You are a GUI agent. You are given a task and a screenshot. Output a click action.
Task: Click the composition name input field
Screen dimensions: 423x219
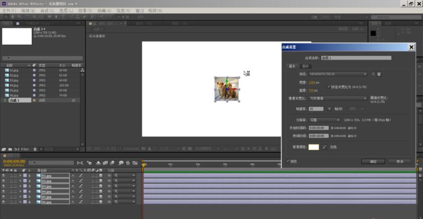point(356,58)
